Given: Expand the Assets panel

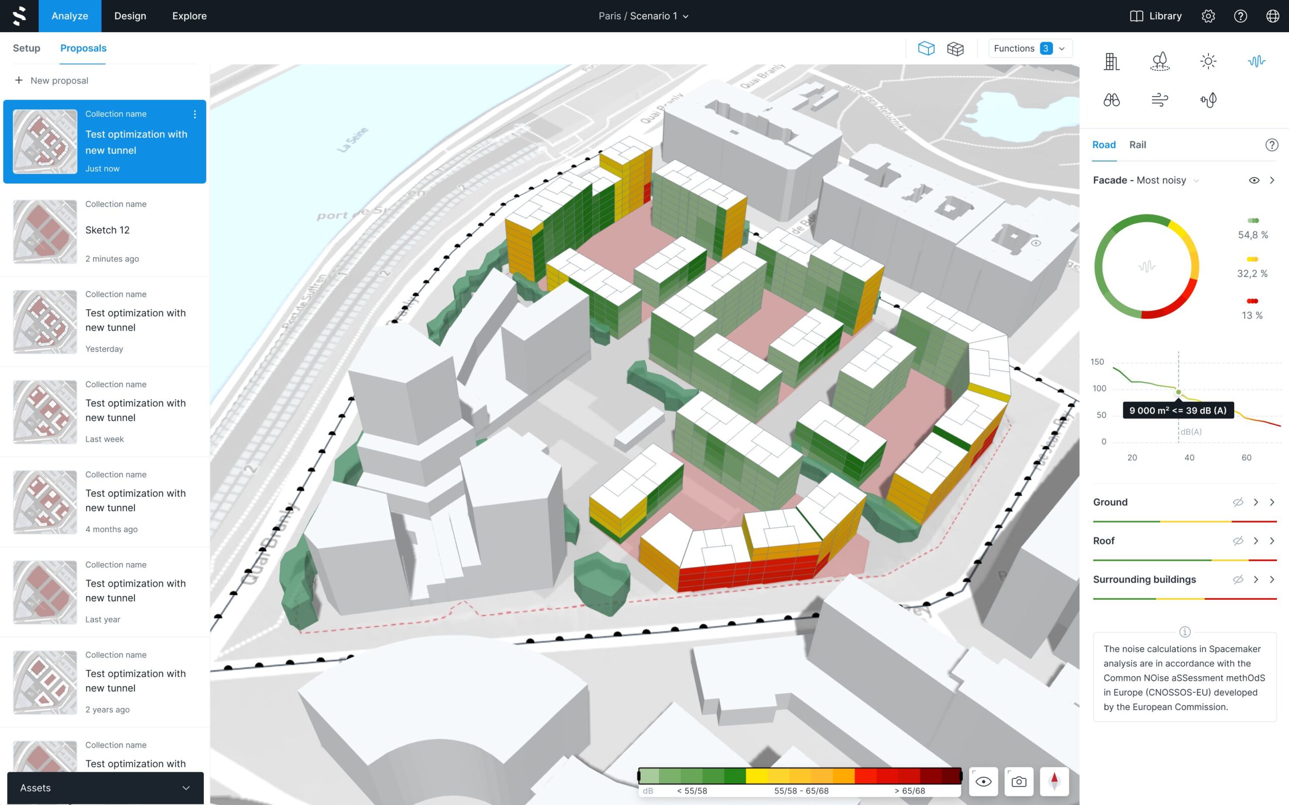Looking at the screenshot, I should (105, 788).
